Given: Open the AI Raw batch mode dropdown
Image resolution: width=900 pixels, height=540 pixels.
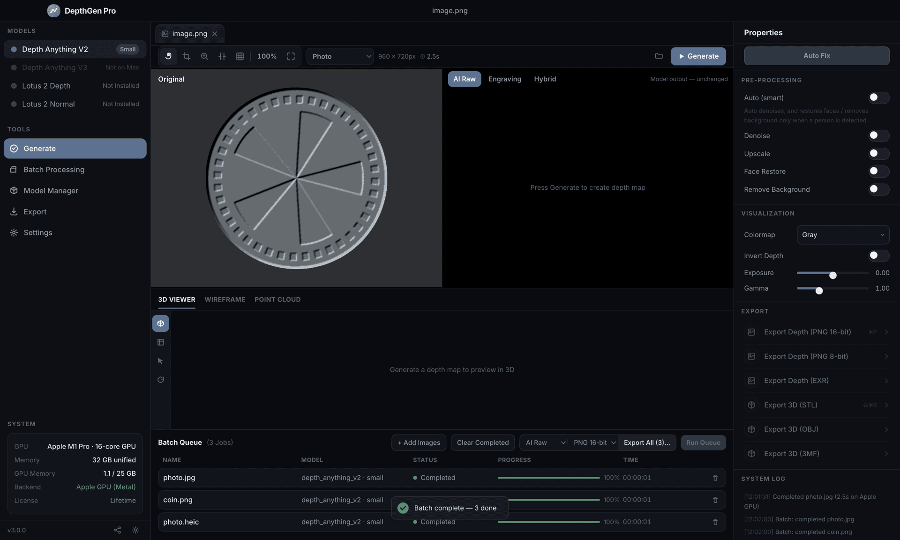Looking at the screenshot, I should pos(544,442).
